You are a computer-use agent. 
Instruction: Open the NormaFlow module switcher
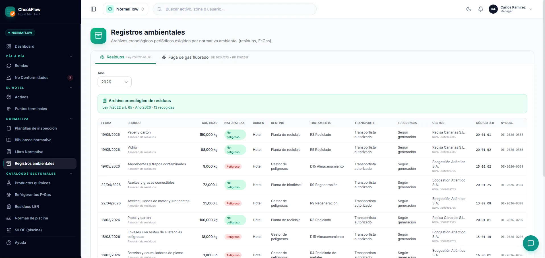point(125,9)
